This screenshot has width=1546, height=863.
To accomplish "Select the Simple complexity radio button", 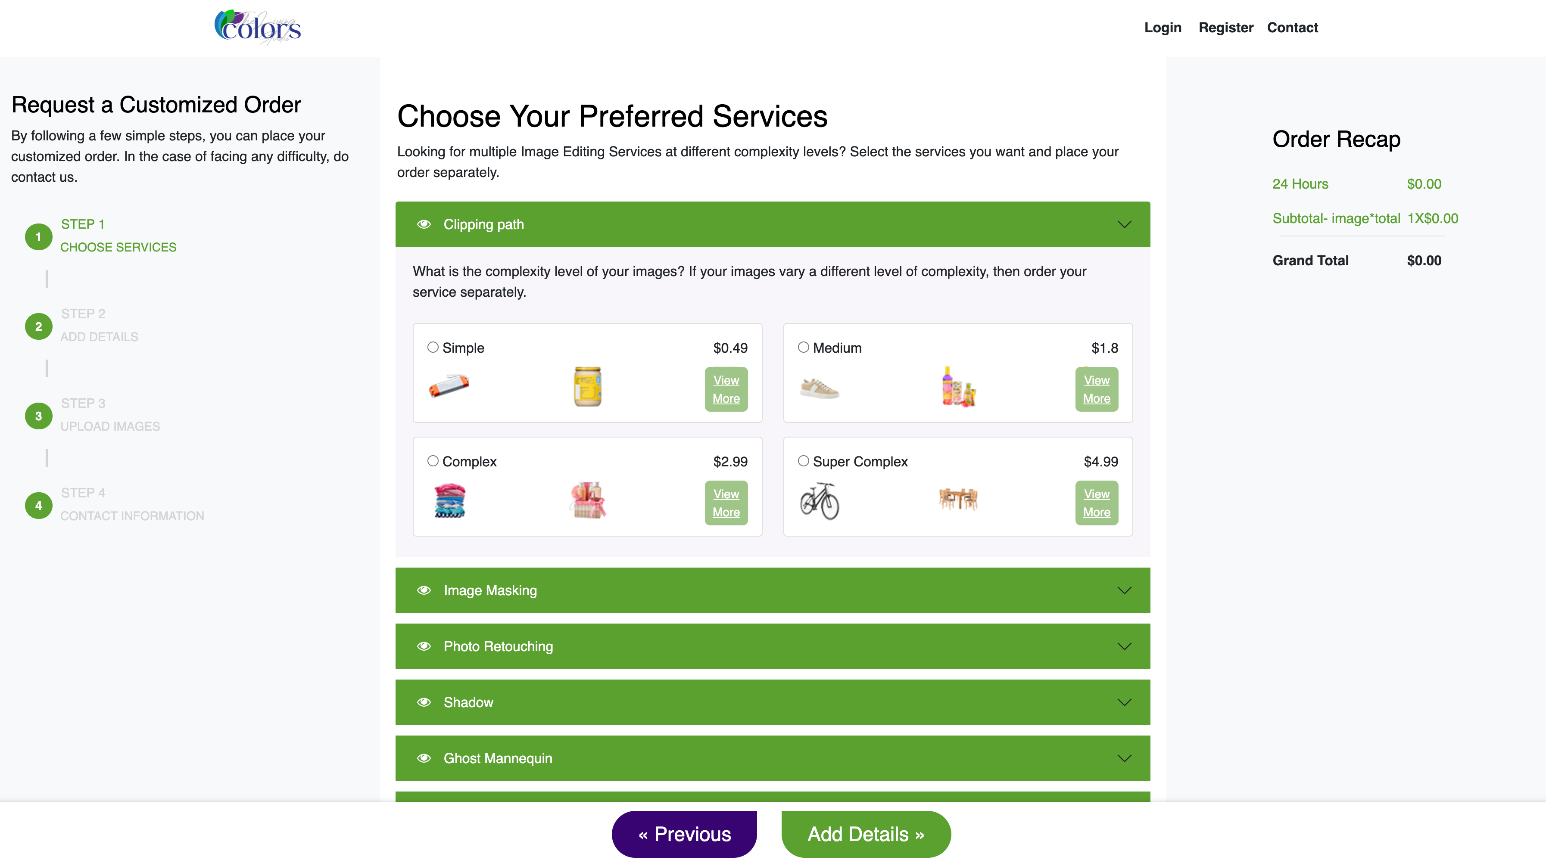I will pyautogui.click(x=433, y=347).
